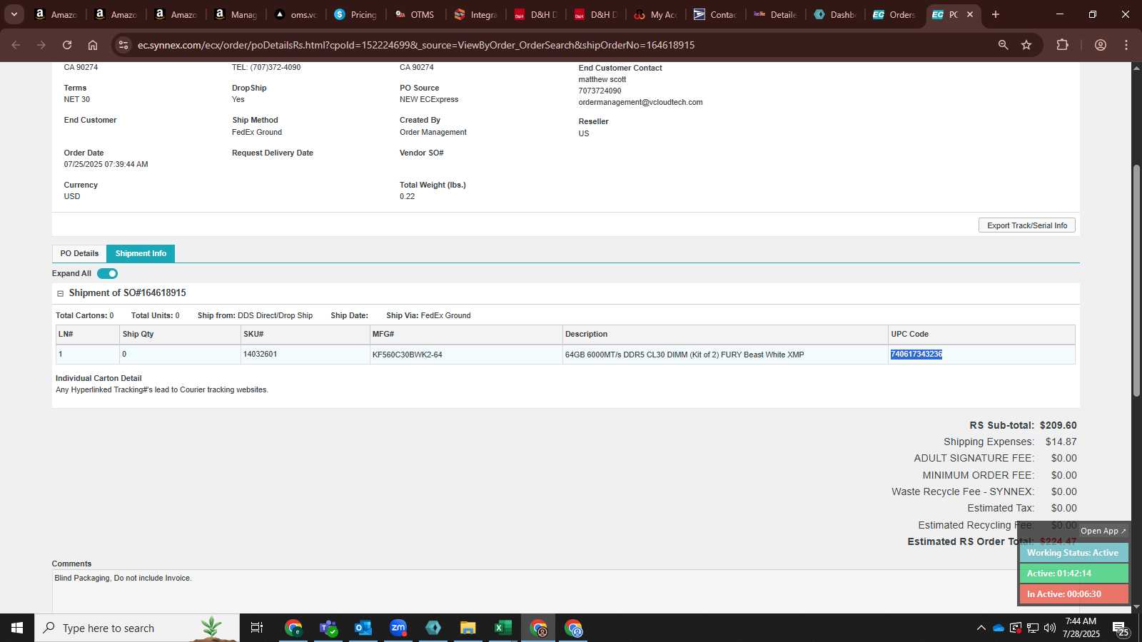The image size is (1142, 642).
Task: Bookmark this page with the star icon
Action: tap(1026, 45)
